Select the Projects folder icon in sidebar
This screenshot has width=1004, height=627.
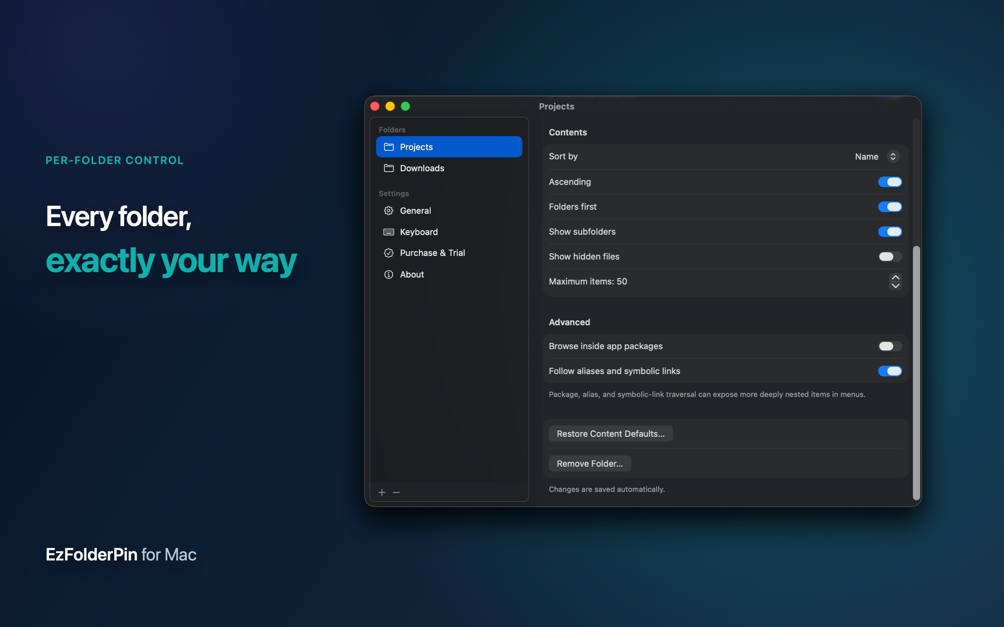coord(389,147)
